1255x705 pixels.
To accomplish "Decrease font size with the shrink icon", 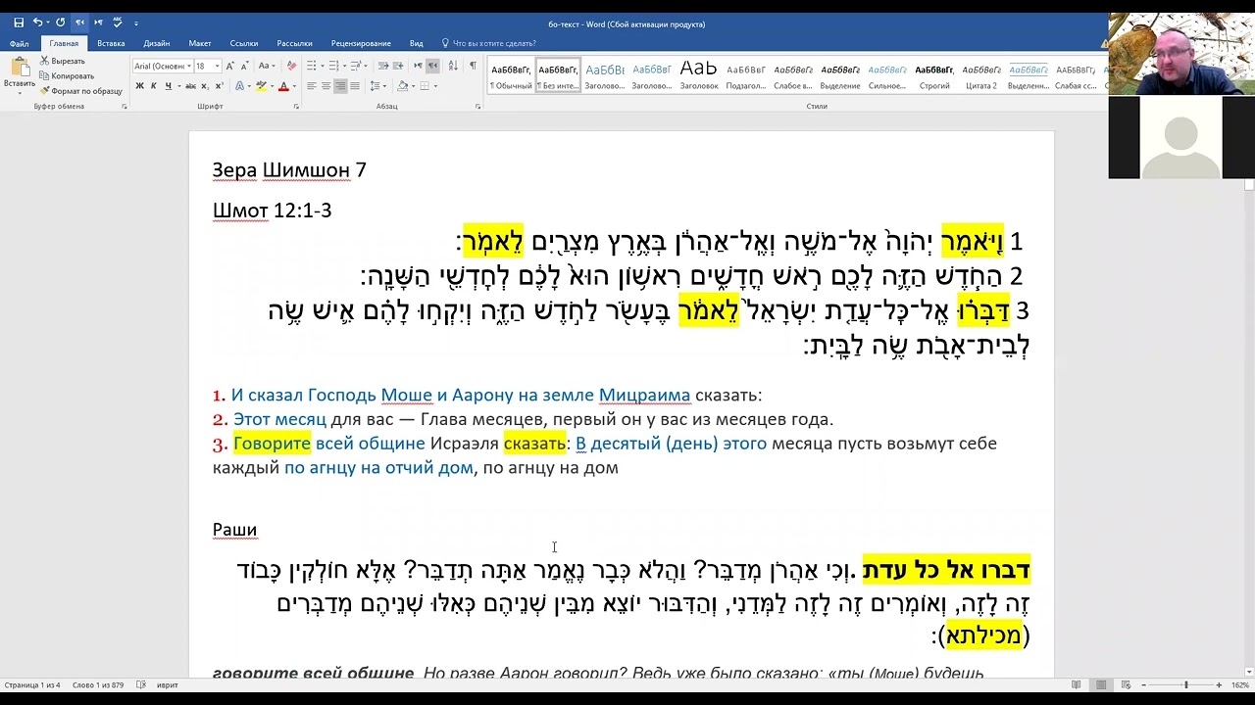I will (245, 66).
